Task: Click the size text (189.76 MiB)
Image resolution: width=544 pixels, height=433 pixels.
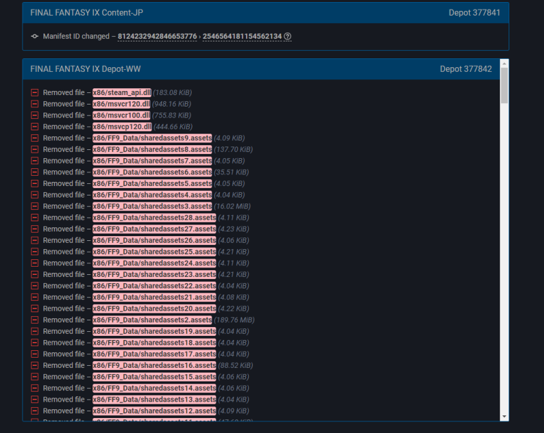Action: click(234, 320)
